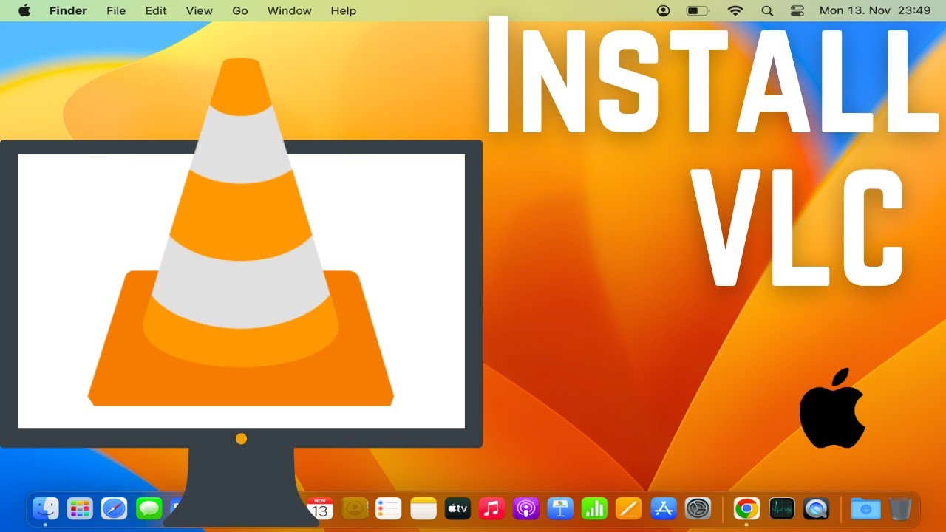The width and height of the screenshot is (946, 532).
Task: Open the Wi-Fi menu bar icon
Action: point(735,10)
